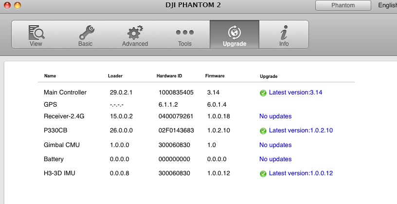The height and width of the screenshot is (204, 397).
Task: Click Battery hardware ID 000000000
Action: coord(174,159)
